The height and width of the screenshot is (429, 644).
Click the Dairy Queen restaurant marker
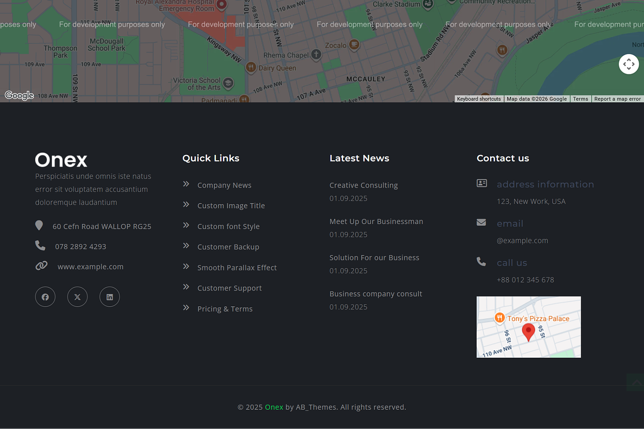pyautogui.click(x=251, y=67)
